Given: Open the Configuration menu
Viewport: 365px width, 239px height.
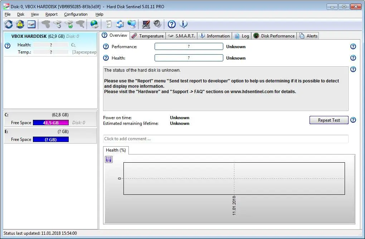Looking at the screenshot, I should (76, 14).
